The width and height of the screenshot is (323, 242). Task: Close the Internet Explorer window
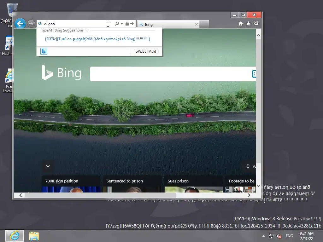point(254,15)
